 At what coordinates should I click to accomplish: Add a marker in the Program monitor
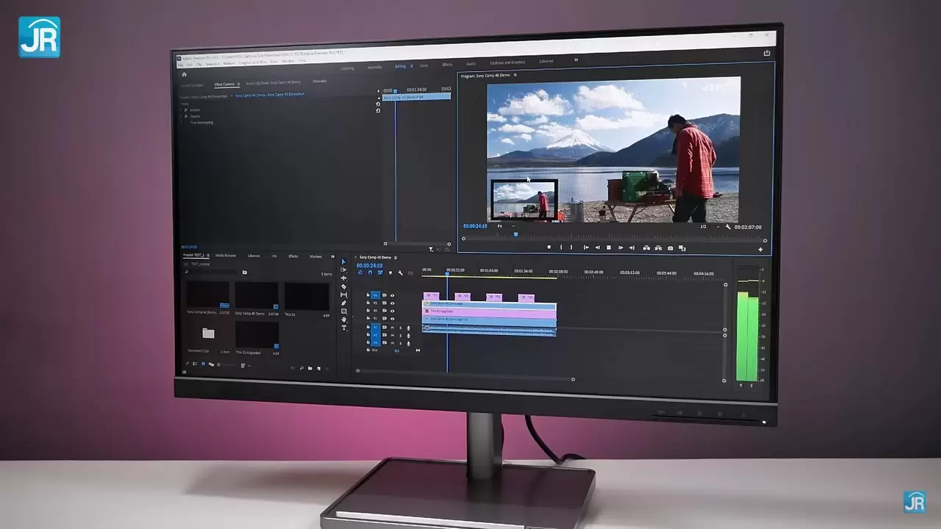point(548,248)
